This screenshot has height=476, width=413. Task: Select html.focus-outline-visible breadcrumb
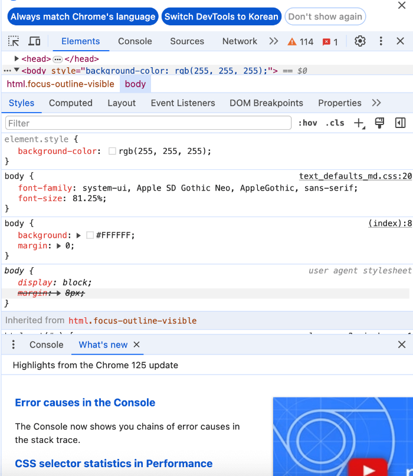pyautogui.click(x=60, y=84)
